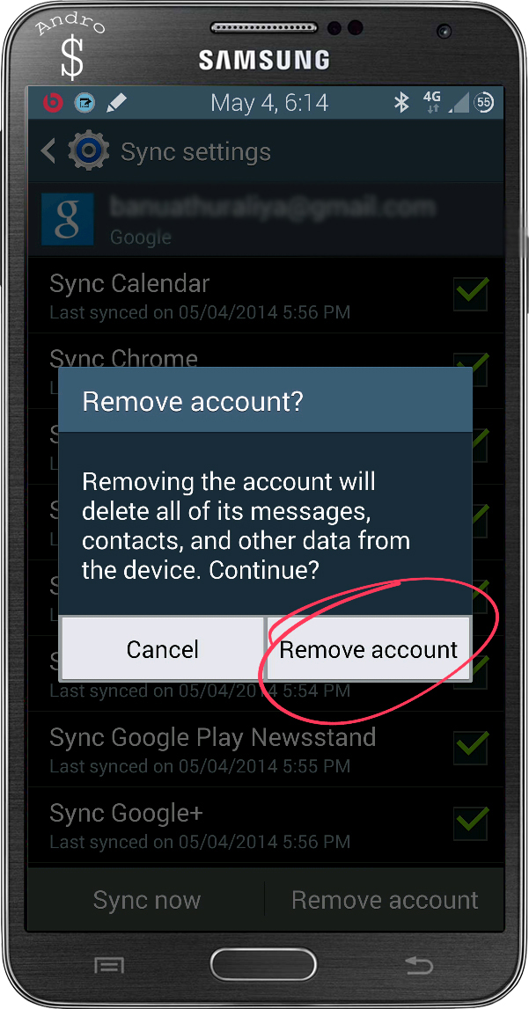
Task: Tap the battery percentage circle icon
Action: click(483, 102)
